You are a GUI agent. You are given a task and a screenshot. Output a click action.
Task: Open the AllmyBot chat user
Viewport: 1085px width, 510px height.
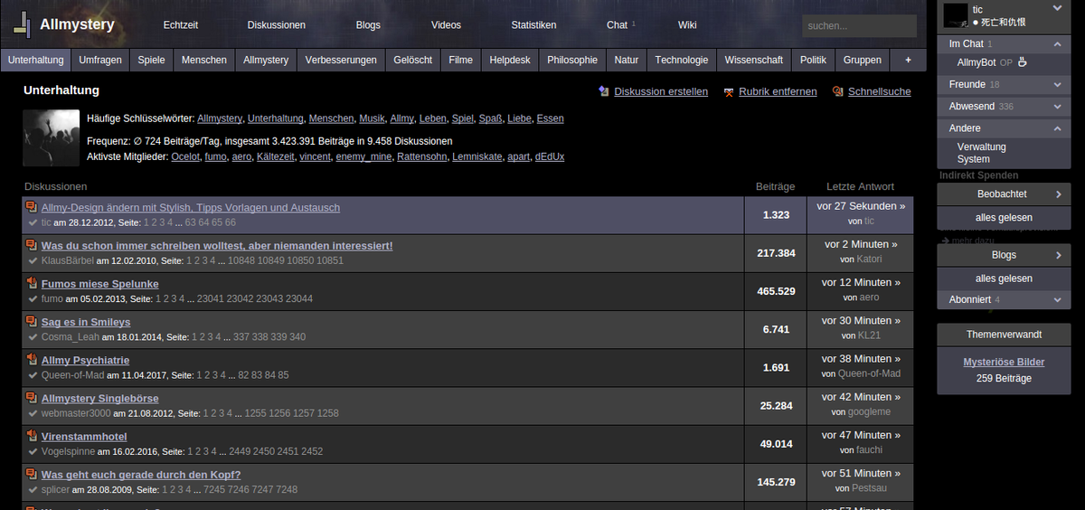[976, 62]
